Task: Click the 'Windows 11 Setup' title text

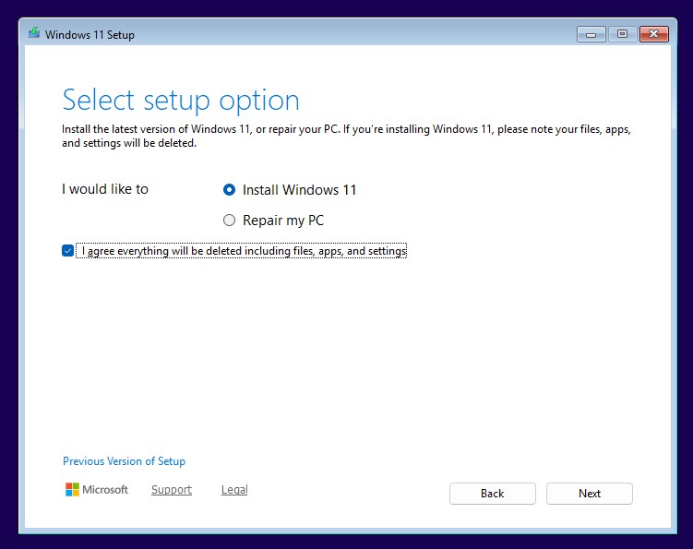Action: (x=90, y=34)
